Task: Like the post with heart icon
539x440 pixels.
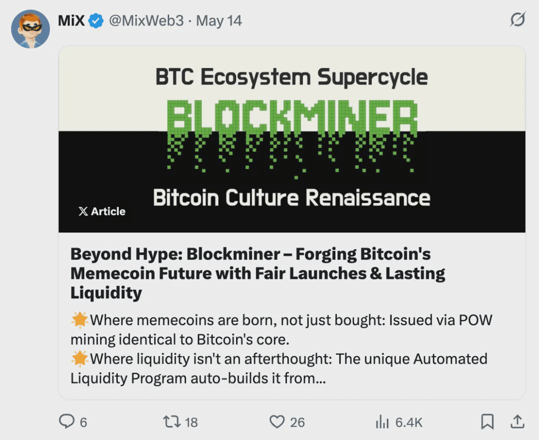Action: (276, 422)
